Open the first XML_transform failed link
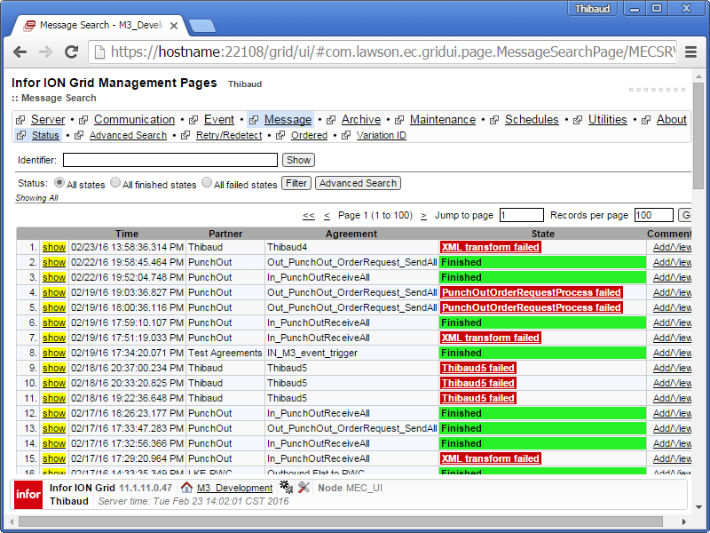The height and width of the screenshot is (533, 710). coord(490,247)
